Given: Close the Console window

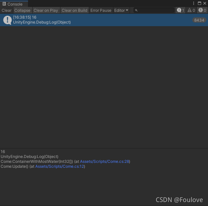Looking at the screenshot, I should [x=205, y=3].
